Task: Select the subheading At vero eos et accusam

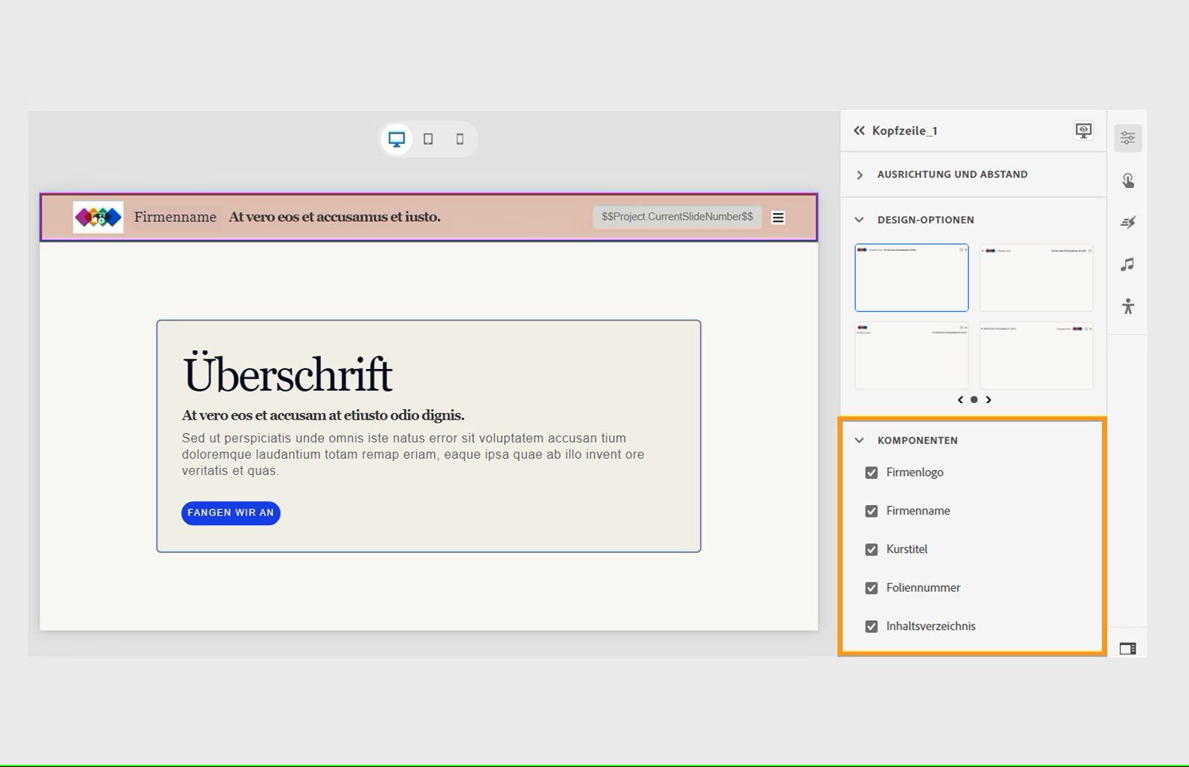Action: pos(323,415)
